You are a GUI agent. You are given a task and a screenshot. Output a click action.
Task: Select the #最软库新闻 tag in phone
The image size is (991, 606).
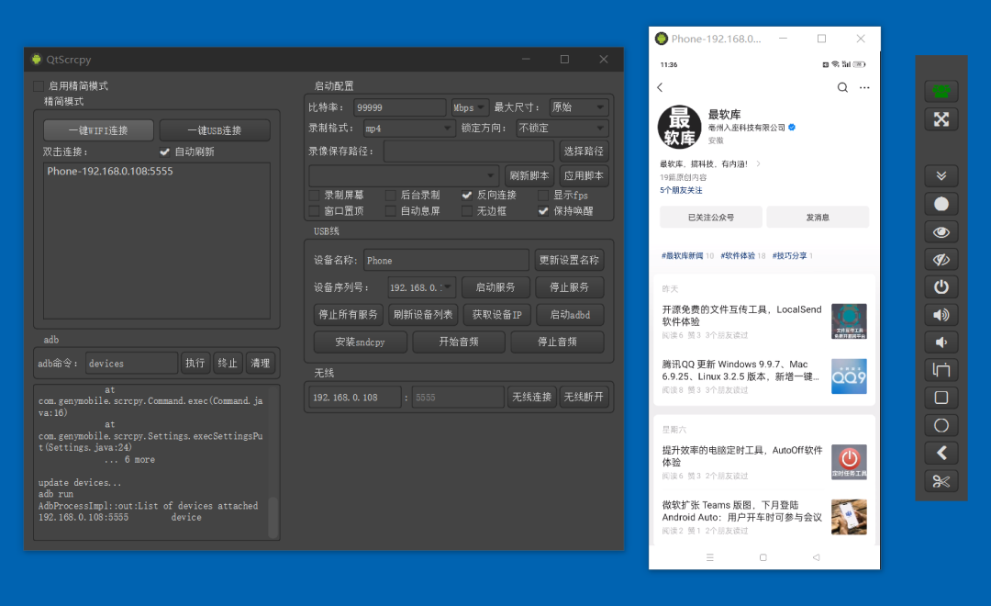coord(686,256)
